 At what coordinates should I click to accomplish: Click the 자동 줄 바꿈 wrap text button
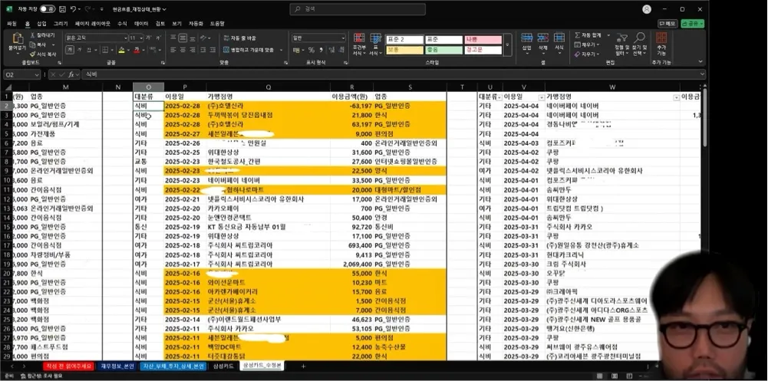click(239, 38)
